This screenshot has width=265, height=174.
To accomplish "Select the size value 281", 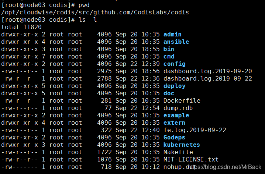I will [106, 101].
